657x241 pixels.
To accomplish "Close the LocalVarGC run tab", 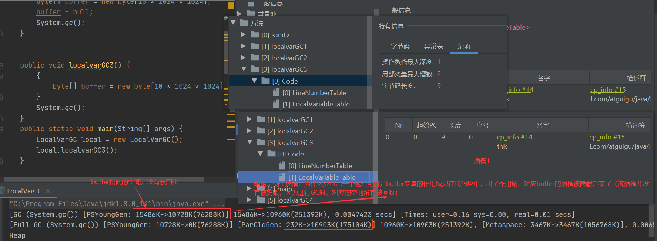I will pos(48,191).
